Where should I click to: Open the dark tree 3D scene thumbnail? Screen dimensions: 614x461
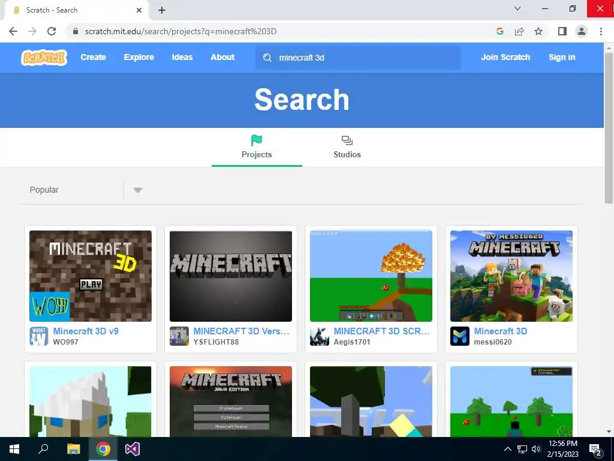371,402
